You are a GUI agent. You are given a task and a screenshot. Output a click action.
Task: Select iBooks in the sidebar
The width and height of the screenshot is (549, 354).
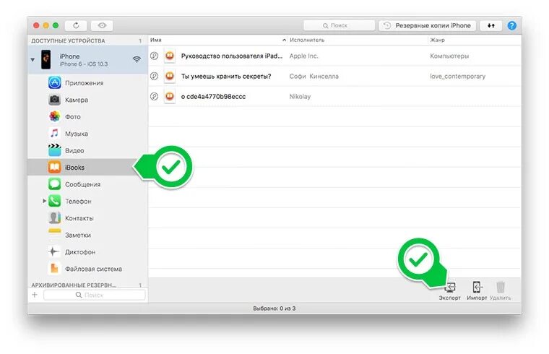point(87,168)
